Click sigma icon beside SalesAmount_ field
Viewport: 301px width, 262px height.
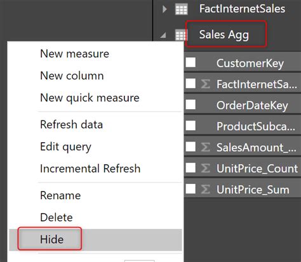(206, 147)
